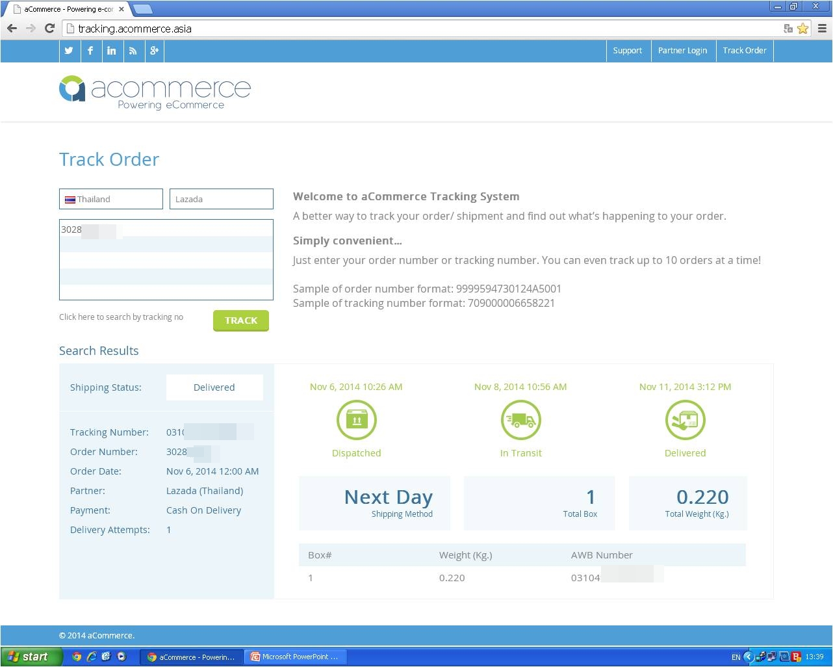
Task: Open the Twitter social link
Action: point(69,51)
